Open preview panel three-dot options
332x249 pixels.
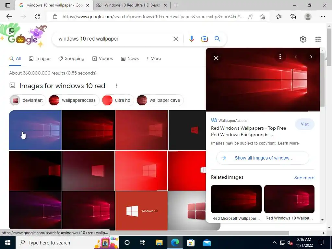[x=280, y=57]
